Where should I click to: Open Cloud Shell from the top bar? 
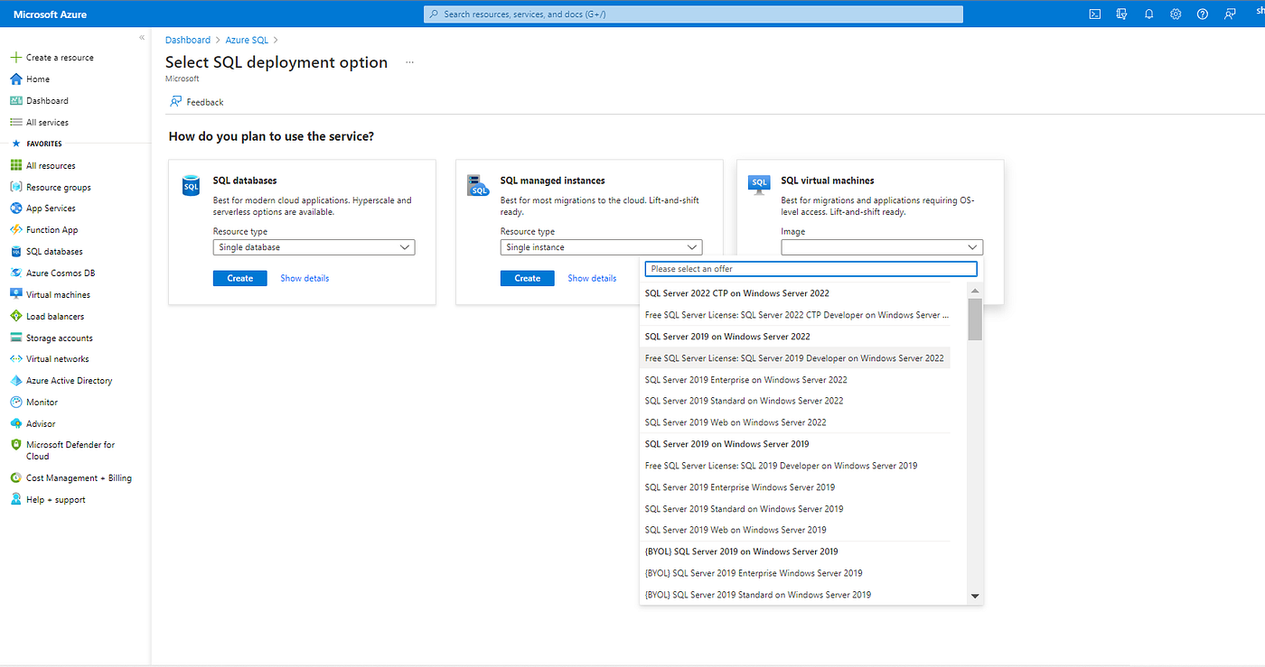pyautogui.click(x=1094, y=14)
